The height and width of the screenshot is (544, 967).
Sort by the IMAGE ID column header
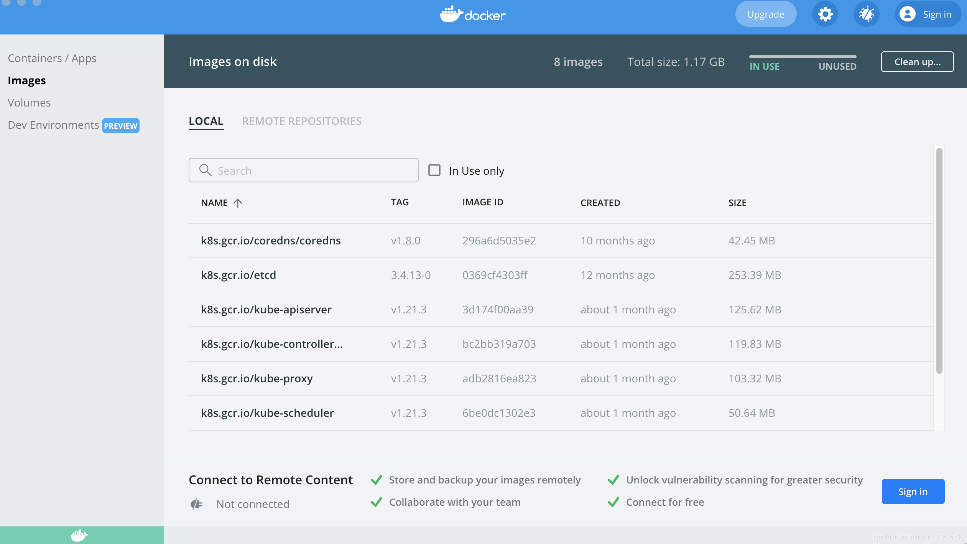483,202
